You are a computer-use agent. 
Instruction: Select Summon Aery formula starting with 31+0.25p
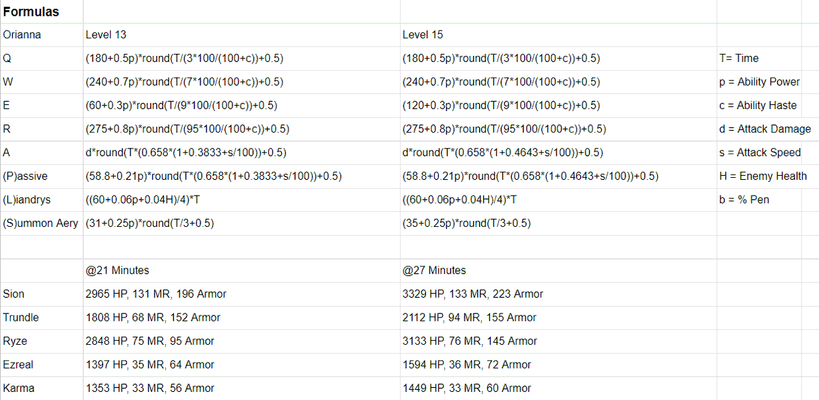(241, 224)
